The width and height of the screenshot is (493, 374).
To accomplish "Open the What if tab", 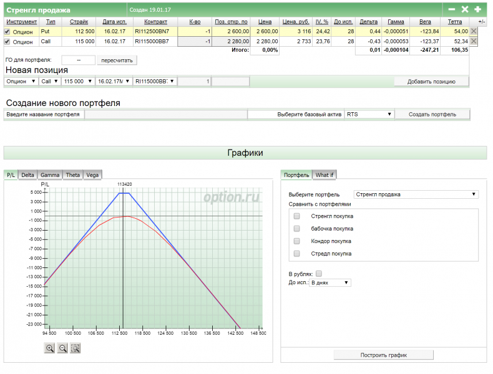I will pyautogui.click(x=325, y=175).
